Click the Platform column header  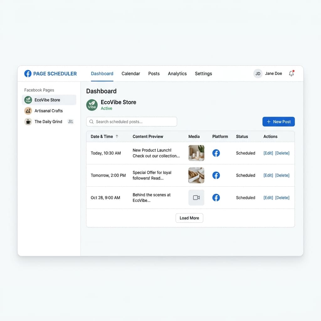[x=220, y=136]
